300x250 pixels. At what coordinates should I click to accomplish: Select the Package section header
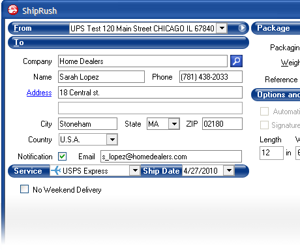click(x=276, y=28)
